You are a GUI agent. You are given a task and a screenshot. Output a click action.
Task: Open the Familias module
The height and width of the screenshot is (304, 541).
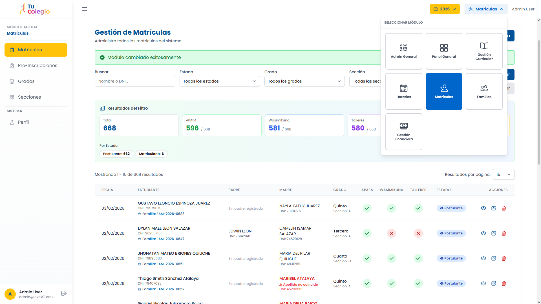click(x=484, y=91)
